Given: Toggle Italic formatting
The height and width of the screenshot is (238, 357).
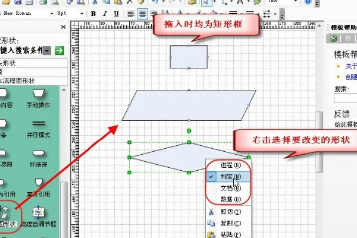Looking at the screenshot, I should tap(105, 14).
